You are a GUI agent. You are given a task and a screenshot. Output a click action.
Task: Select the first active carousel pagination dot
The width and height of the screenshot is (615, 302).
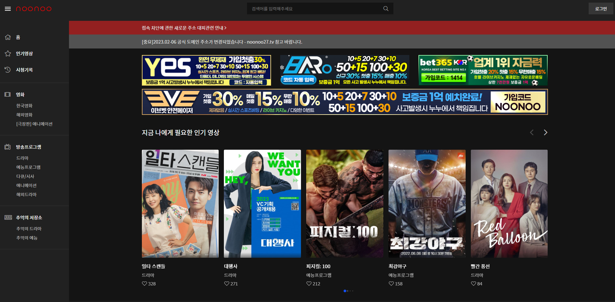[x=345, y=291]
